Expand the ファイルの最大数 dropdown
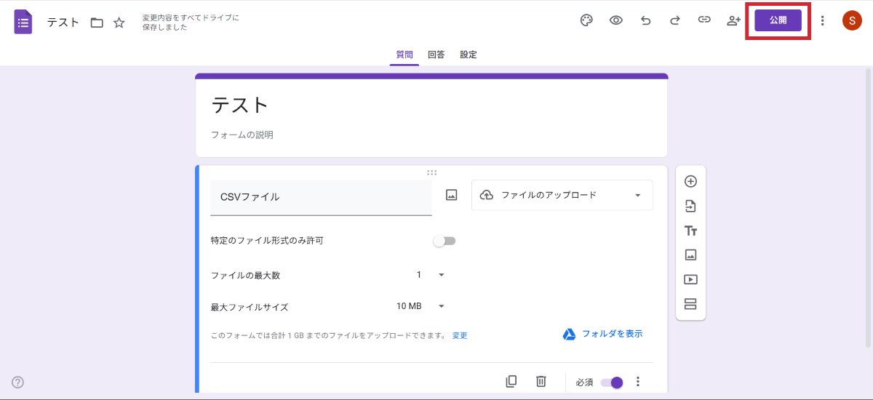Image resolution: width=873 pixels, height=400 pixels. click(x=430, y=275)
